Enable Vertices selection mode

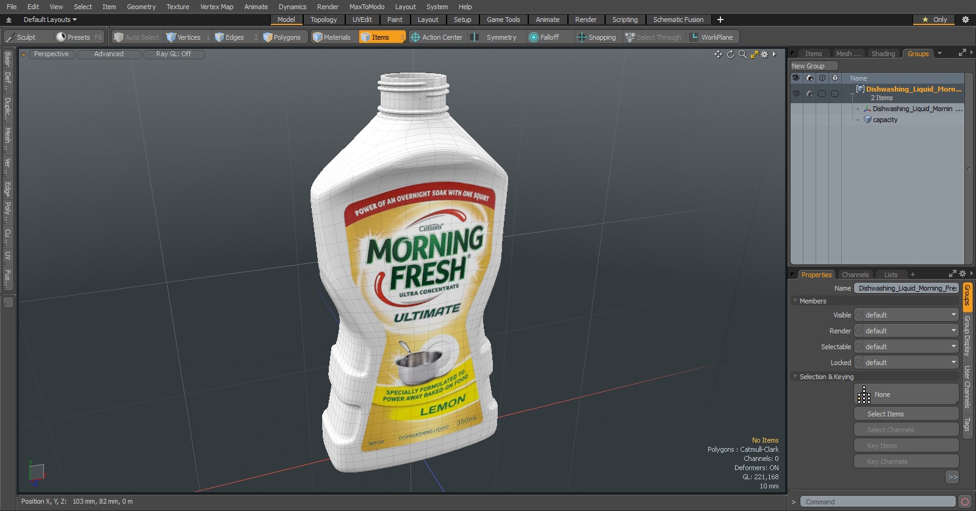188,37
